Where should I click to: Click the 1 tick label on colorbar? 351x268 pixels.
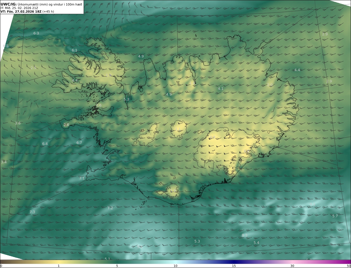pyautogui.click(x=59, y=266)
